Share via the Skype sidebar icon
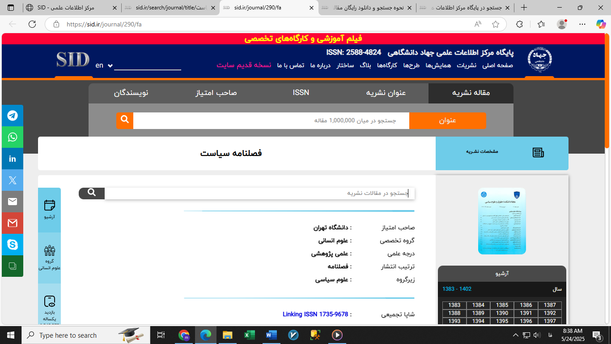This screenshot has height=344, width=611. coord(12,245)
